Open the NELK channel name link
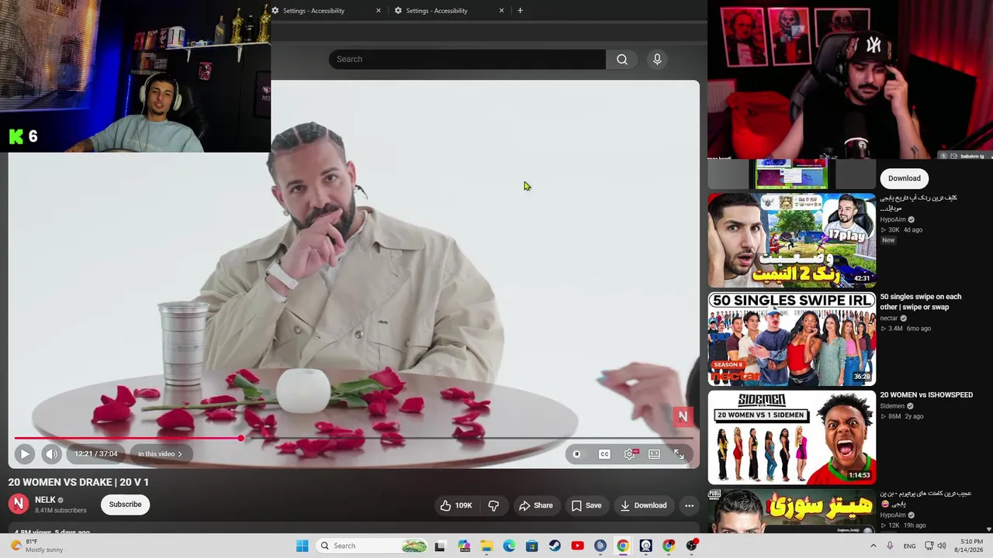The image size is (993, 558). 45,500
